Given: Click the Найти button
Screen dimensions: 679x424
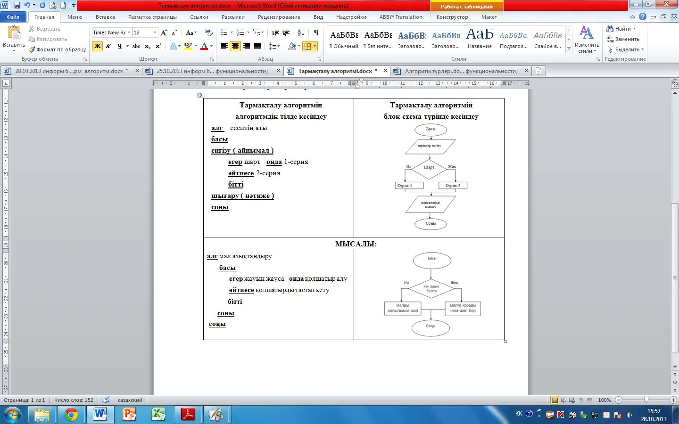Looking at the screenshot, I should click(x=621, y=29).
